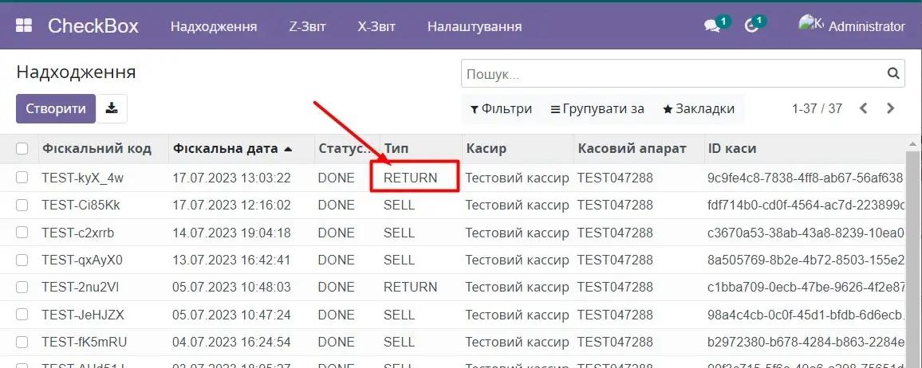
Task: Open the conversations chat bubble icon
Action: pyautogui.click(x=712, y=26)
